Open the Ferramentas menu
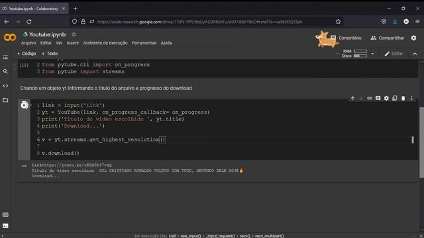Image resolution: width=424 pixels, height=238 pixels. point(144,43)
